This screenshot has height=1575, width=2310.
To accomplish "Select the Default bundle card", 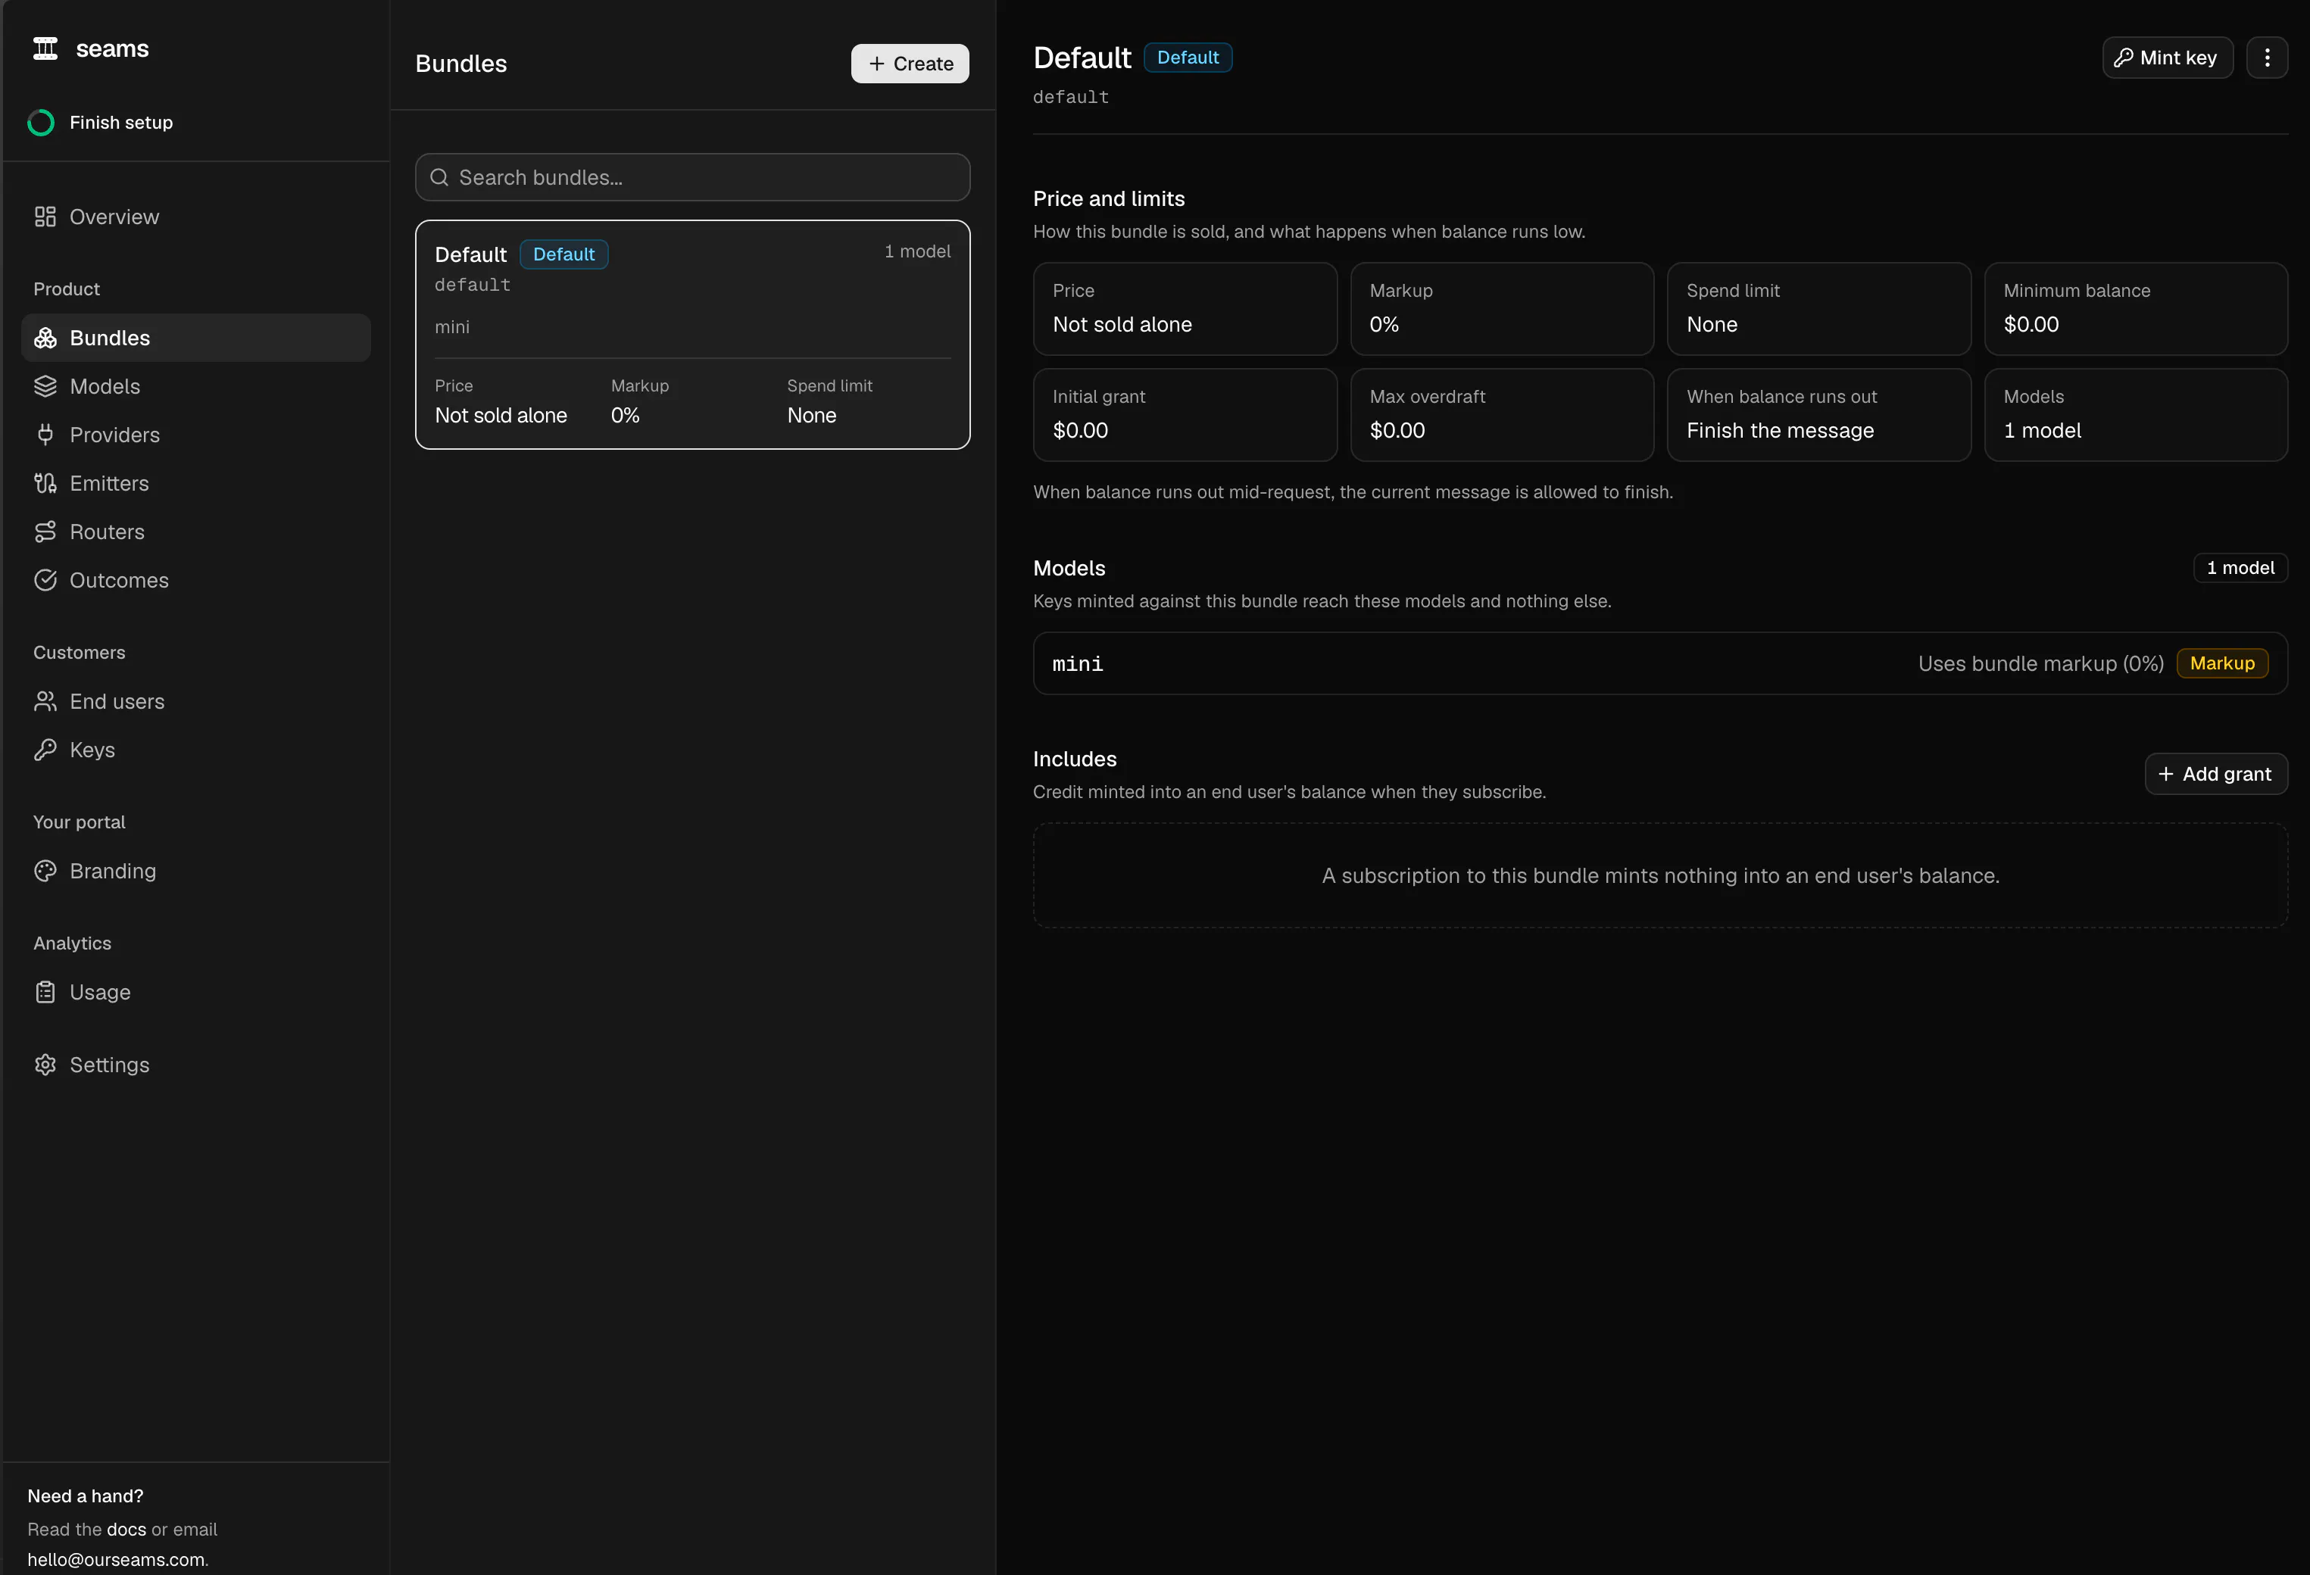I will pos(691,335).
